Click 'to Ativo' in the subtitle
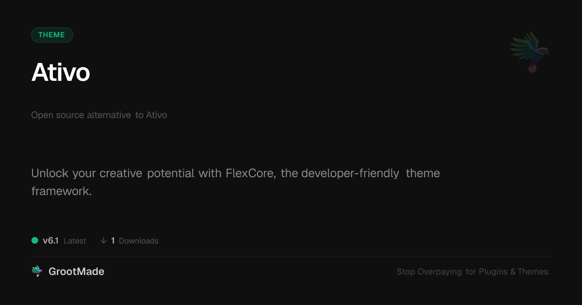 [151, 115]
